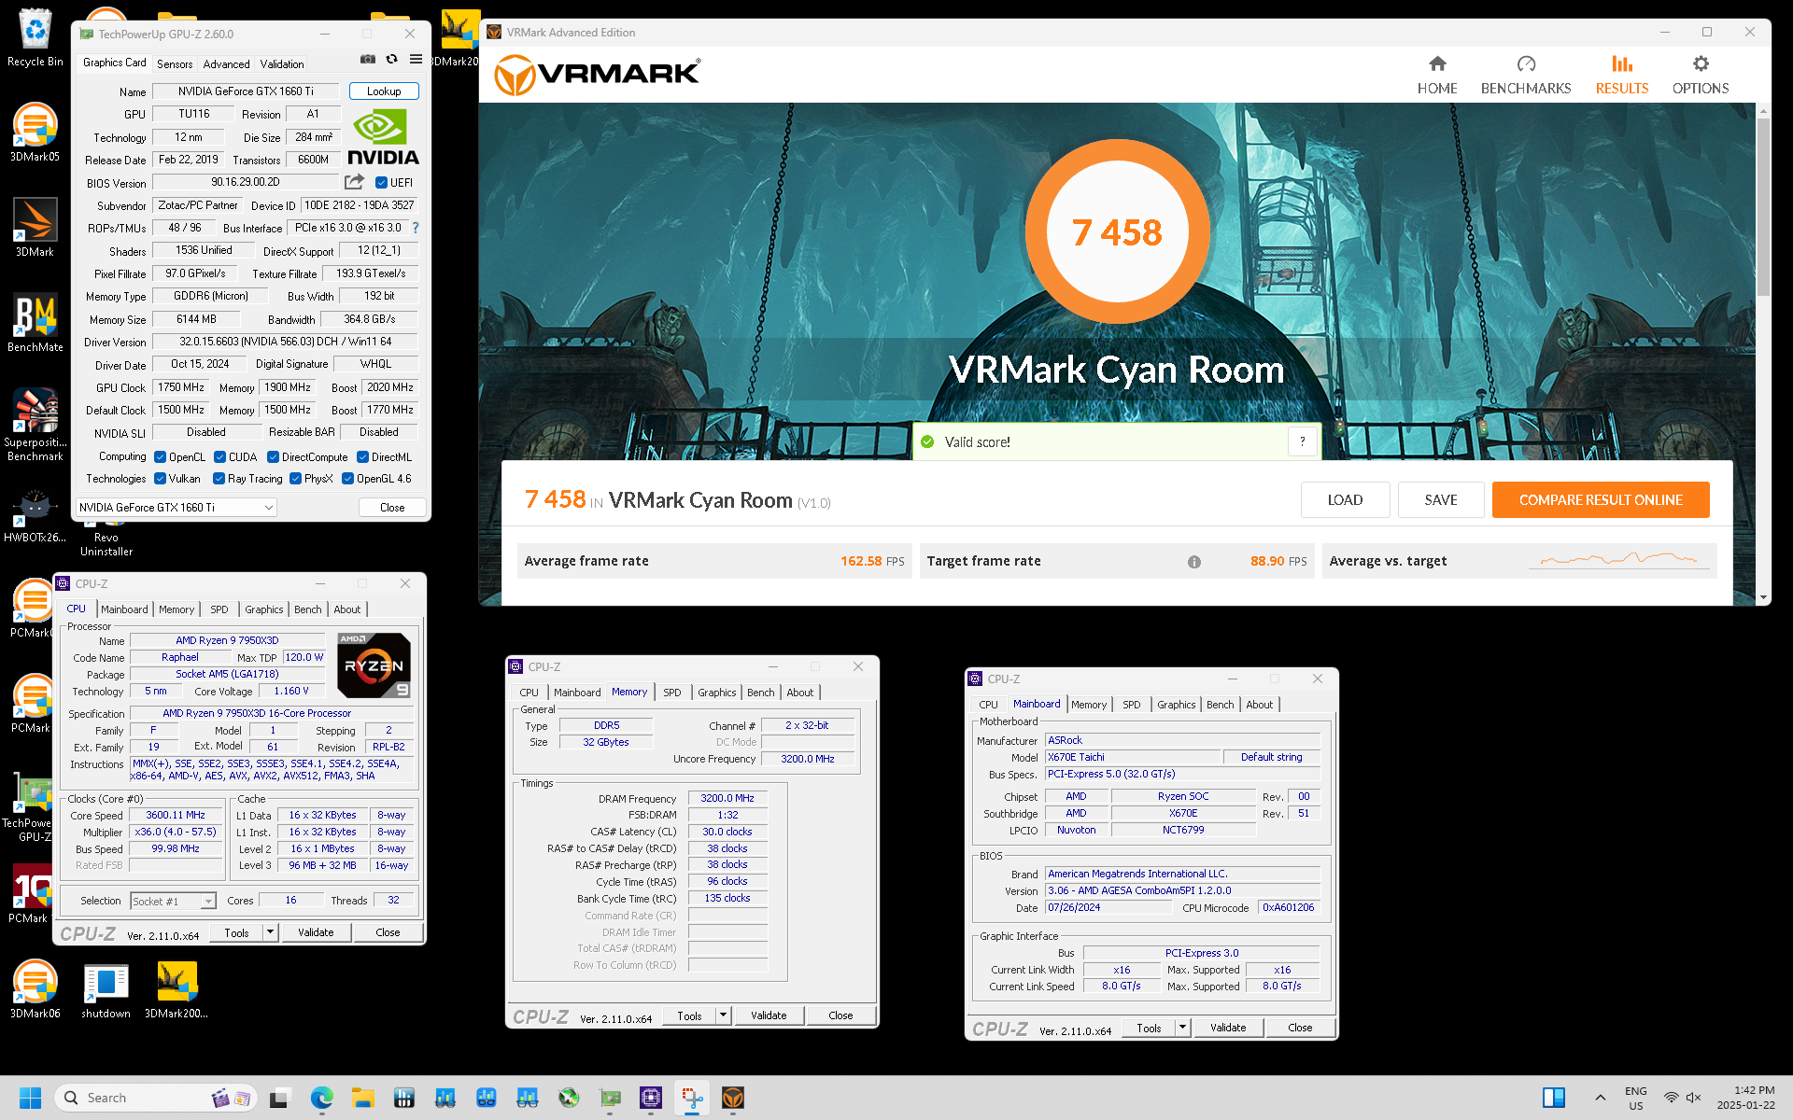The height and width of the screenshot is (1120, 1793).
Task: Switch to Snipping Tool in the taskbar
Action: pos(692,1098)
